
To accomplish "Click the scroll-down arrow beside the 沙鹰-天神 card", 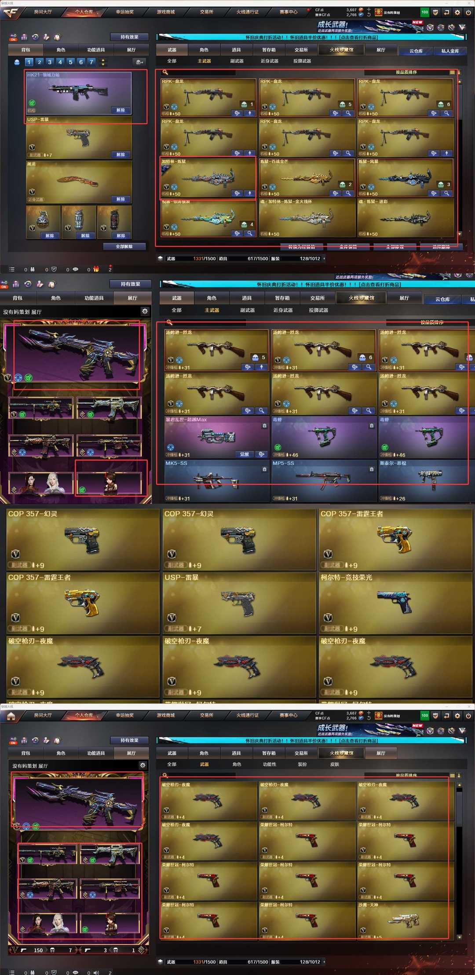I will click(x=460, y=938).
